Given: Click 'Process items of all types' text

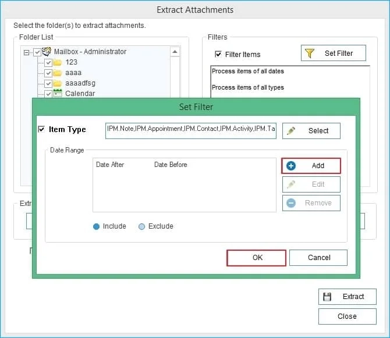Looking at the screenshot, I should [248, 87].
